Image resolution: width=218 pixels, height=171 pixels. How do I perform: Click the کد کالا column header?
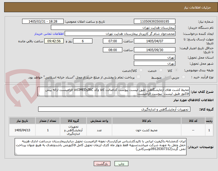click(193, 121)
